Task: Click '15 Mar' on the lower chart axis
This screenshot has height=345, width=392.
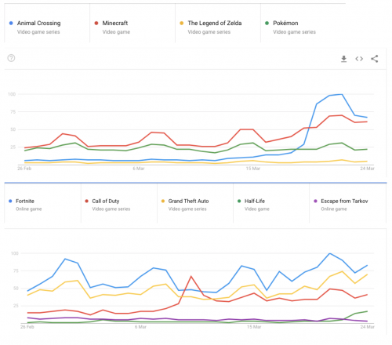Action: click(x=254, y=327)
